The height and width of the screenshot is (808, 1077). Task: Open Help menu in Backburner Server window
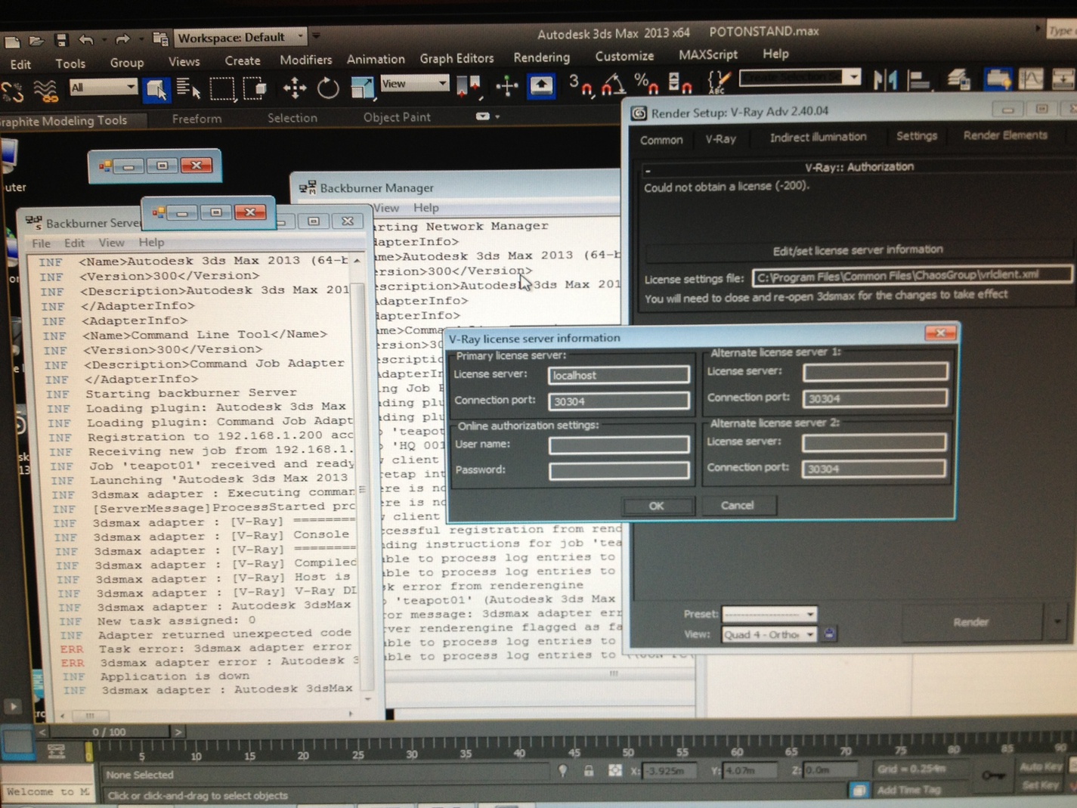coord(151,243)
